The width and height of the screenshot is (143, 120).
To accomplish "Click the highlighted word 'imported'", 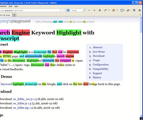I will (73, 52).
